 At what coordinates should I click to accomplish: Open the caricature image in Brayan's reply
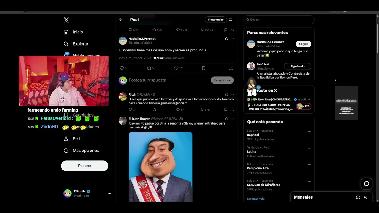[x=160, y=167]
